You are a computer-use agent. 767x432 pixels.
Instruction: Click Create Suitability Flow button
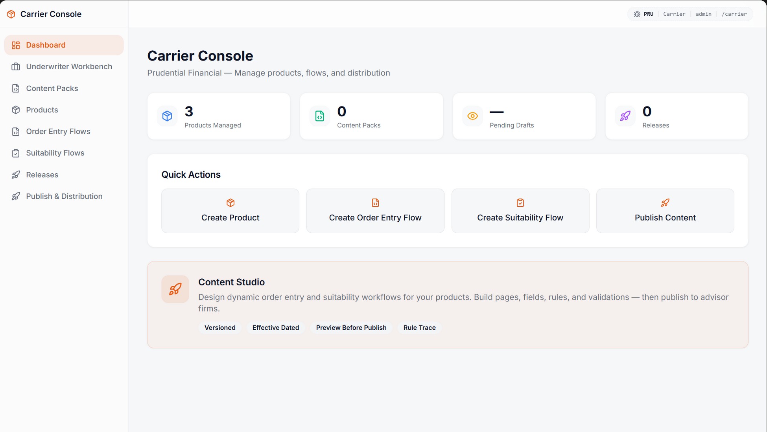pyautogui.click(x=520, y=211)
